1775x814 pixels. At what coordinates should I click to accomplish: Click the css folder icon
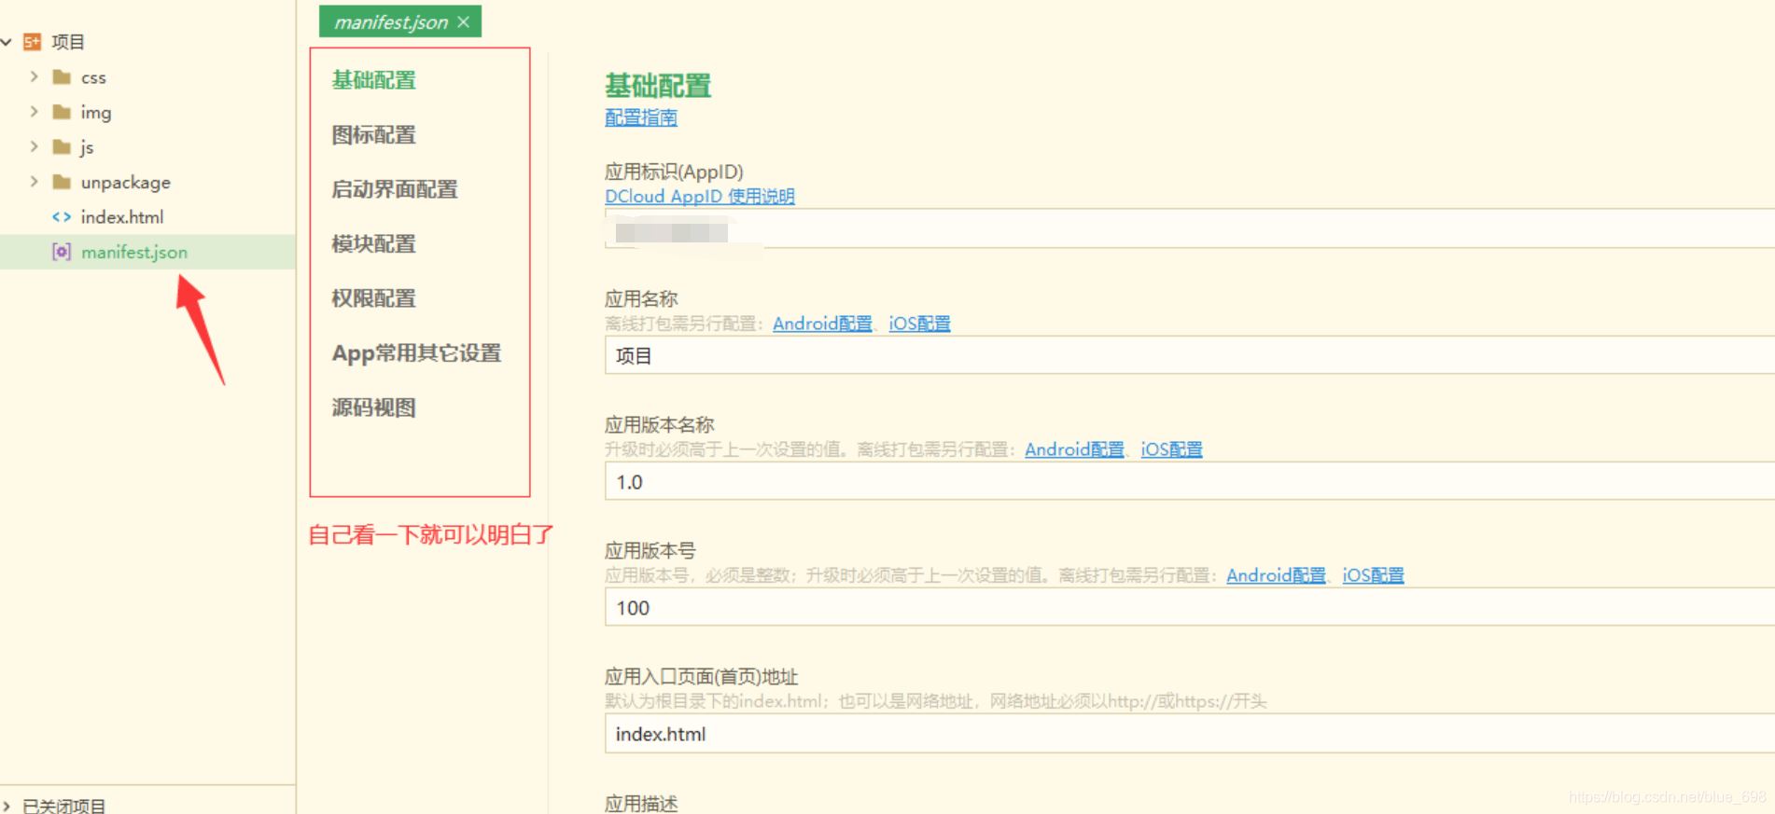(62, 77)
